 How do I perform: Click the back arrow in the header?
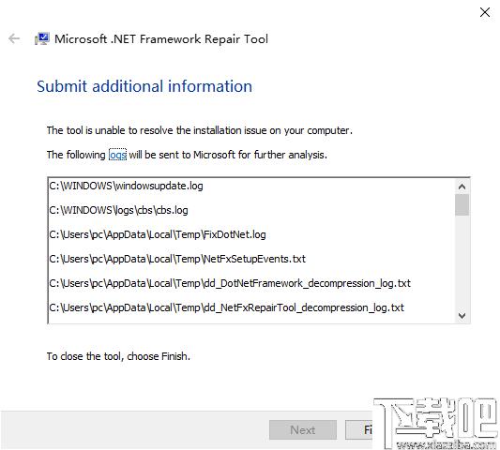click(14, 38)
